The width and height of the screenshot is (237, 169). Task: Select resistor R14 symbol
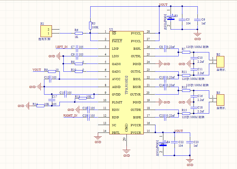[x=40, y=106]
